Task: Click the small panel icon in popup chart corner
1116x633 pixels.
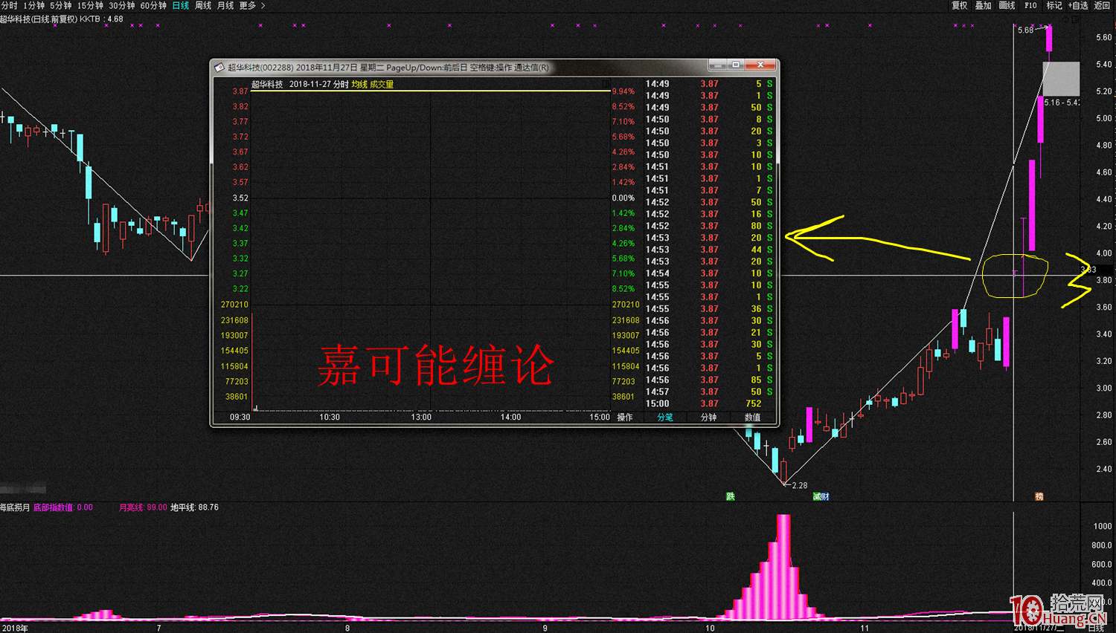Action: [x=606, y=83]
